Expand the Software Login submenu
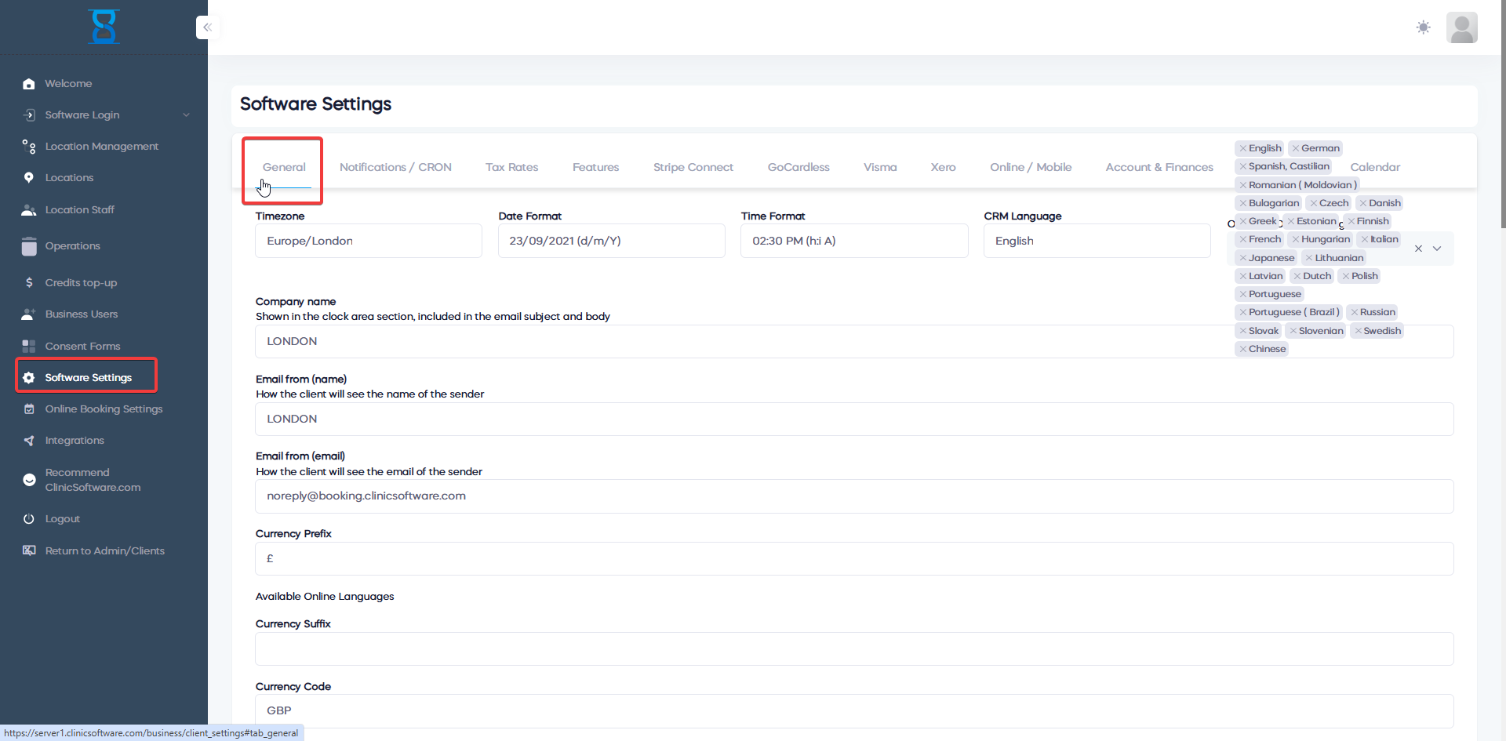 pos(186,115)
